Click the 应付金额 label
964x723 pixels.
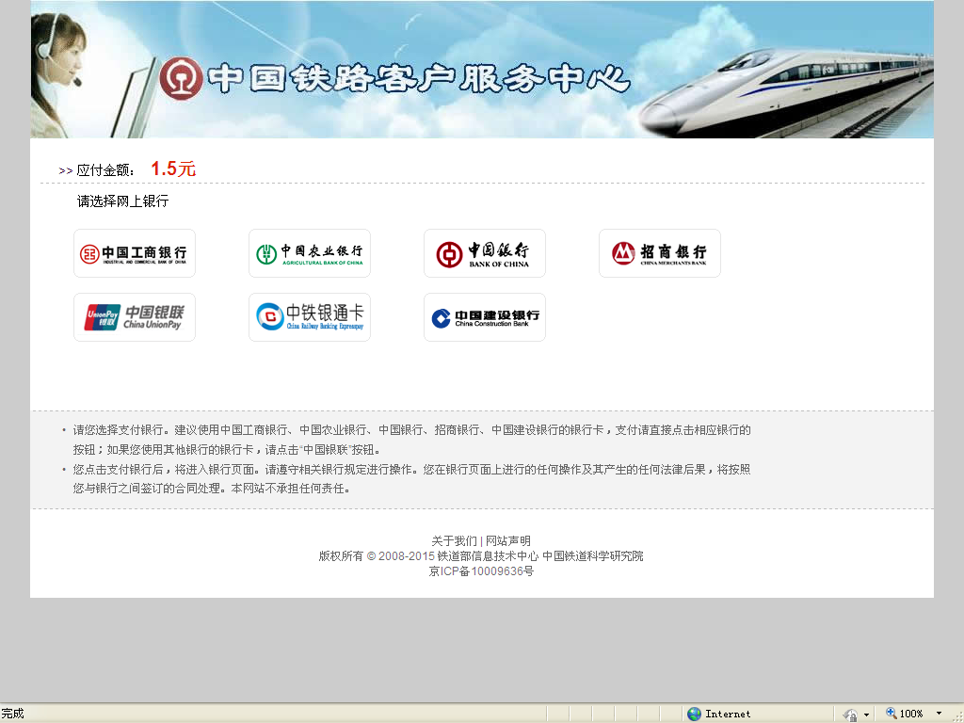tap(105, 170)
